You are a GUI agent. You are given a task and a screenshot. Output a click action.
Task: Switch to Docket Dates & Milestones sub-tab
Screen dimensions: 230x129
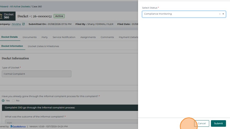tap(43, 46)
